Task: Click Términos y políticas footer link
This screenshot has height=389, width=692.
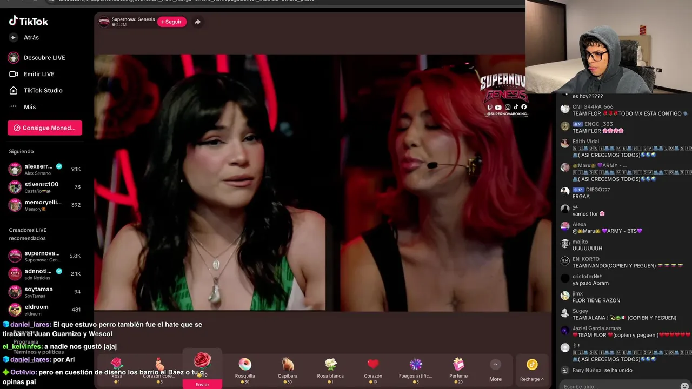Action: coord(38,352)
